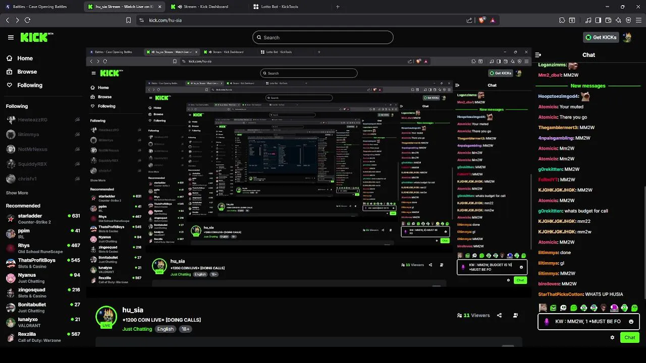Open the music playlist toolbar icon

588,20
